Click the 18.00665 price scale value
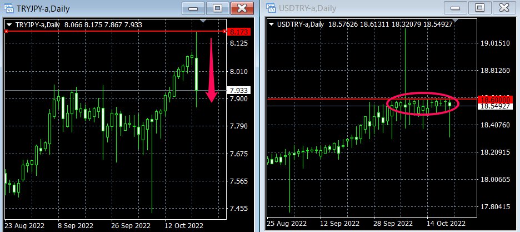 point(495,180)
